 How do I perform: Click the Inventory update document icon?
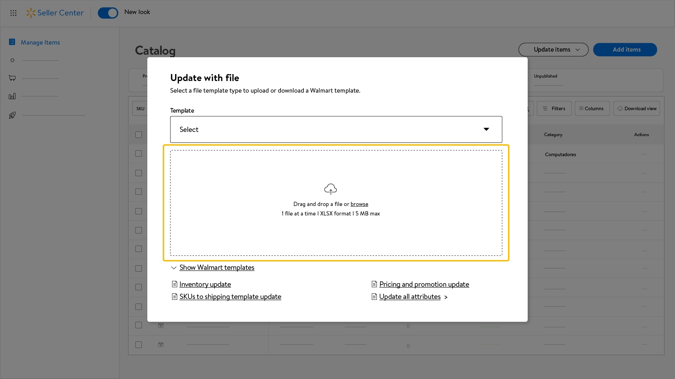point(174,284)
